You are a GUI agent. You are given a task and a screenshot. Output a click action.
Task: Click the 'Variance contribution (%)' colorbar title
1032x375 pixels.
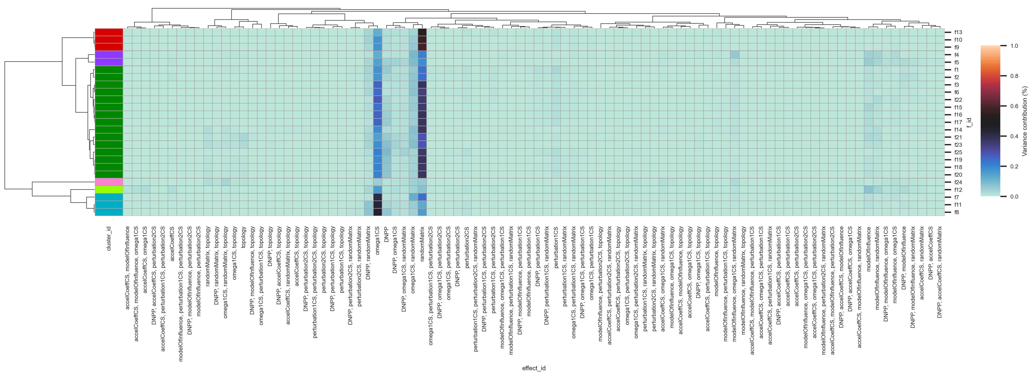click(x=1024, y=121)
